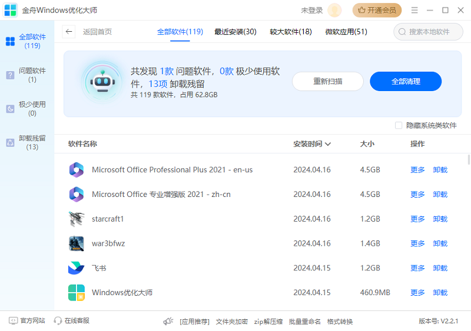Click 重新扫描 button
Viewport: 471px width, 331px height.
click(x=328, y=81)
